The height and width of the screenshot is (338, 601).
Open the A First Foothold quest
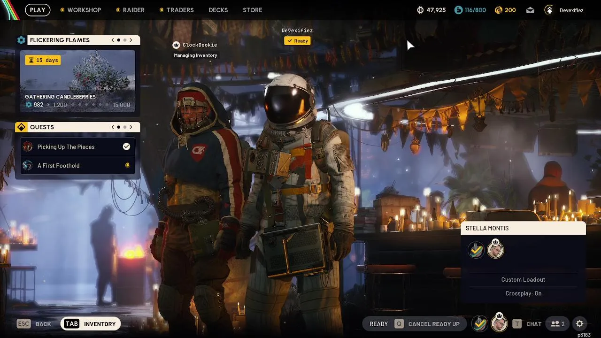click(77, 165)
